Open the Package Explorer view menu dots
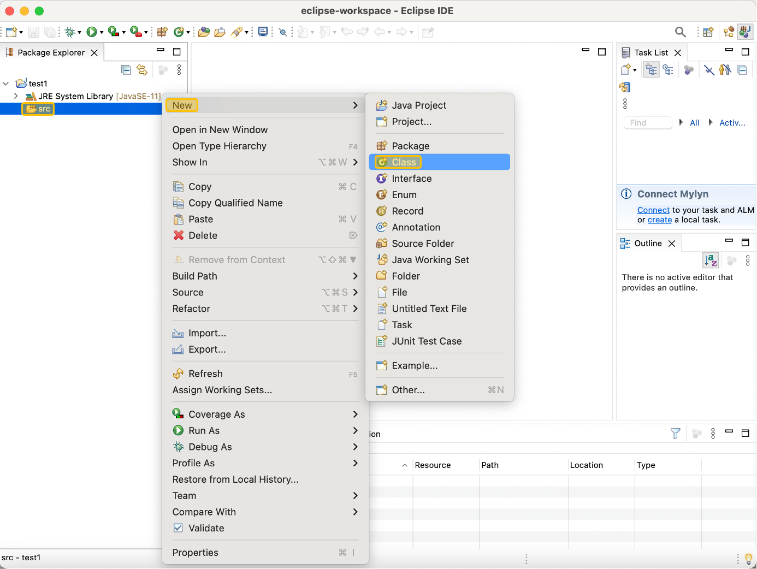Viewport: 757px width, 569px height. (x=179, y=70)
